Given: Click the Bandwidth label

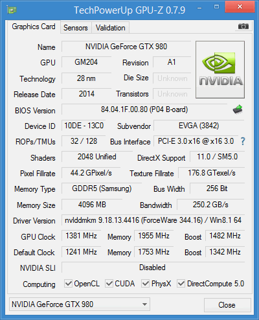Looking at the screenshot, I should pos(156,205).
